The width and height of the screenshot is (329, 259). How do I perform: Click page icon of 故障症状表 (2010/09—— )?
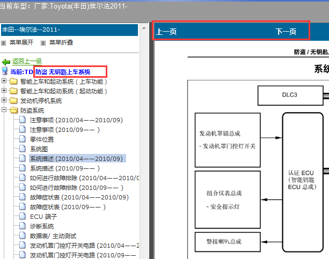(x=23, y=206)
